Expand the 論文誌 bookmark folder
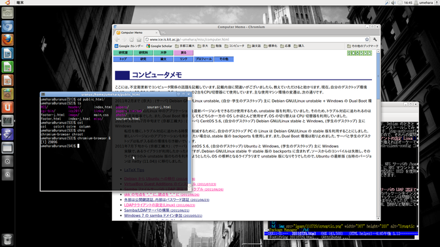This screenshot has width=440, height=247. pos(254,46)
